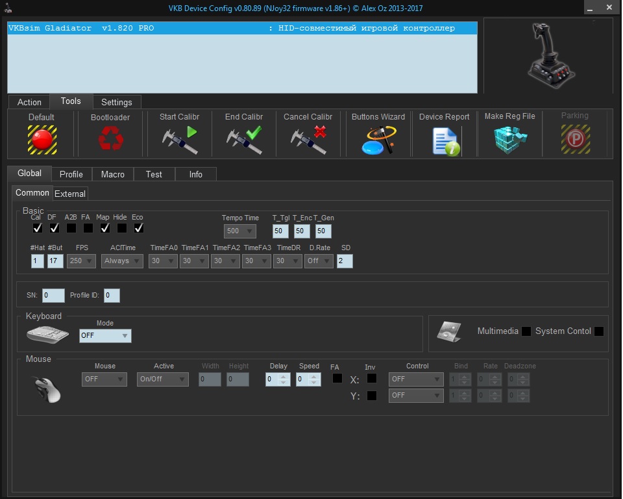
Task: Enable the Multimedia checkbox
Action: (526, 331)
